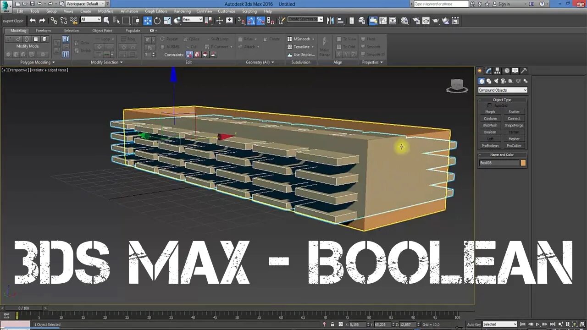This screenshot has height=330, width=587.
Task: Open the Compound Objects category dropdown
Action: (x=503, y=90)
